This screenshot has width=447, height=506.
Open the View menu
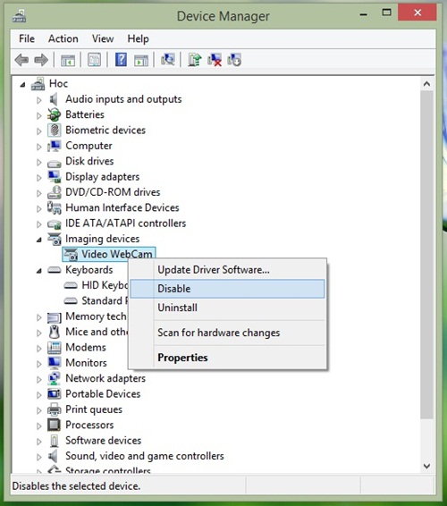pos(103,38)
